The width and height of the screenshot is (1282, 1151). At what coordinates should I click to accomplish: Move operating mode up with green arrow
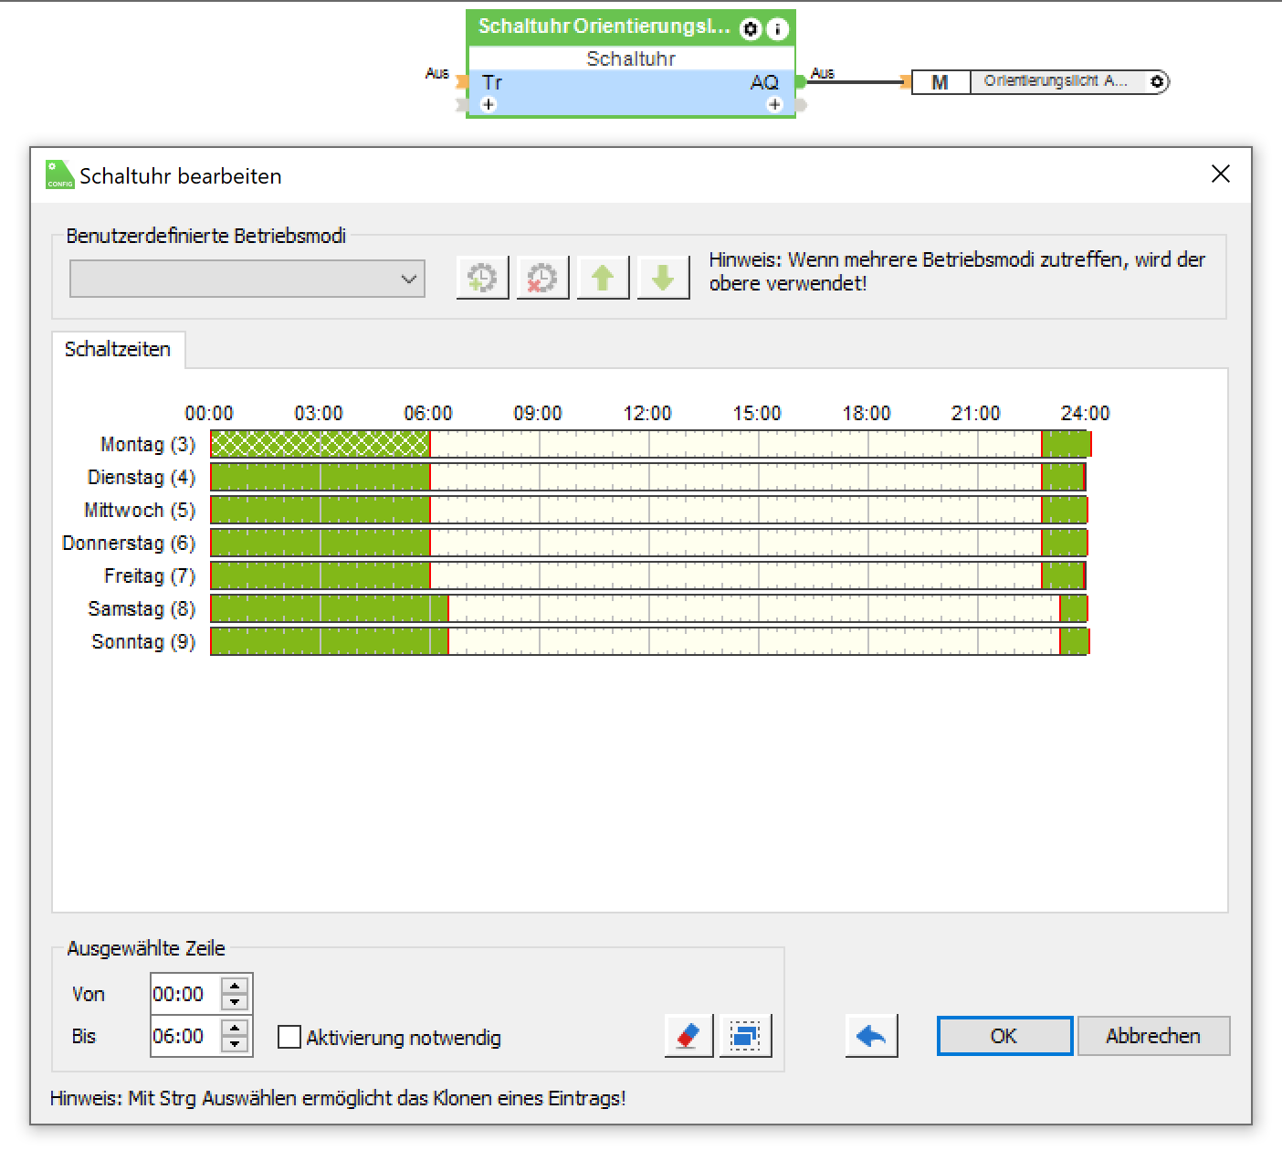603,278
